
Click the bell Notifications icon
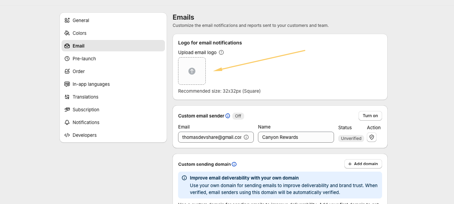67,122
